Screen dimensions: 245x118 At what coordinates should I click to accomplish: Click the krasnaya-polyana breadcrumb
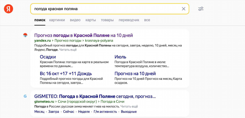(x=99, y=41)
